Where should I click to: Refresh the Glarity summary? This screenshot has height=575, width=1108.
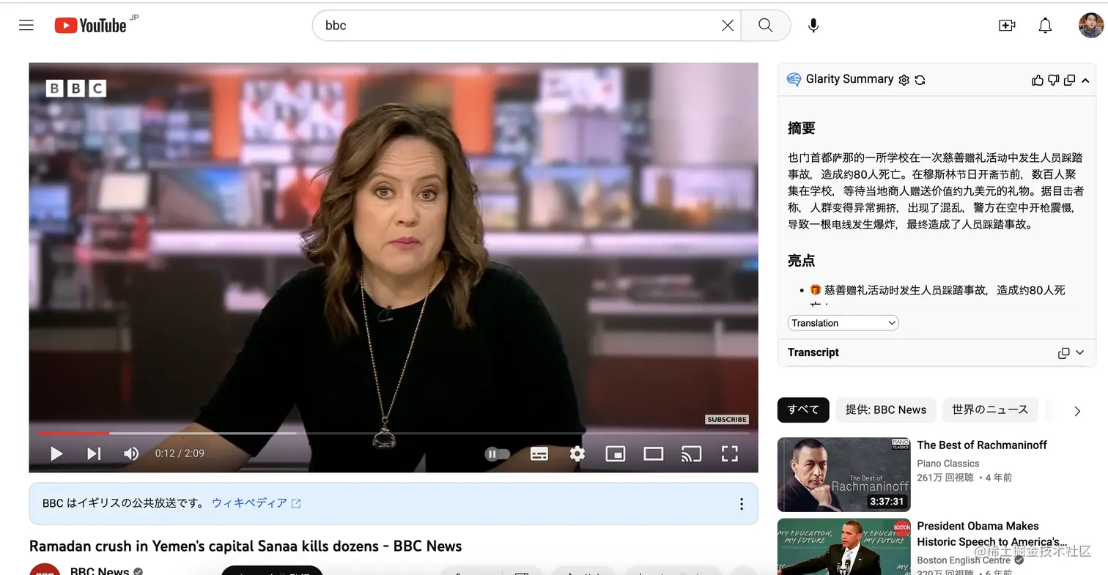920,80
